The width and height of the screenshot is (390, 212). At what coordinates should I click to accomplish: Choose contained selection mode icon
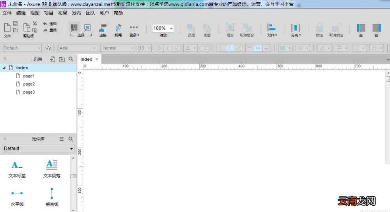coord(87,28)
